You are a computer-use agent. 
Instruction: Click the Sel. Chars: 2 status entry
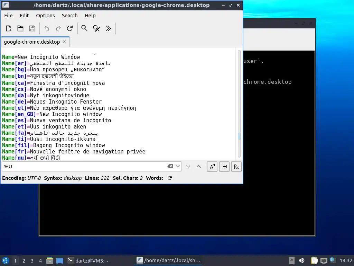[128, 178]
